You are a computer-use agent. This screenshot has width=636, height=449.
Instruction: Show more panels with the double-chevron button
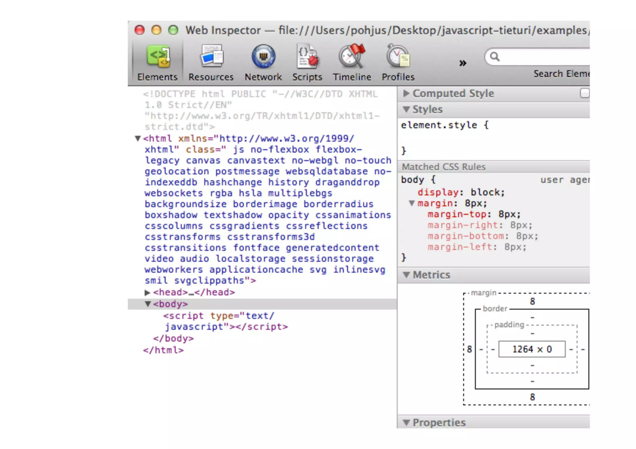pos(463,63)
